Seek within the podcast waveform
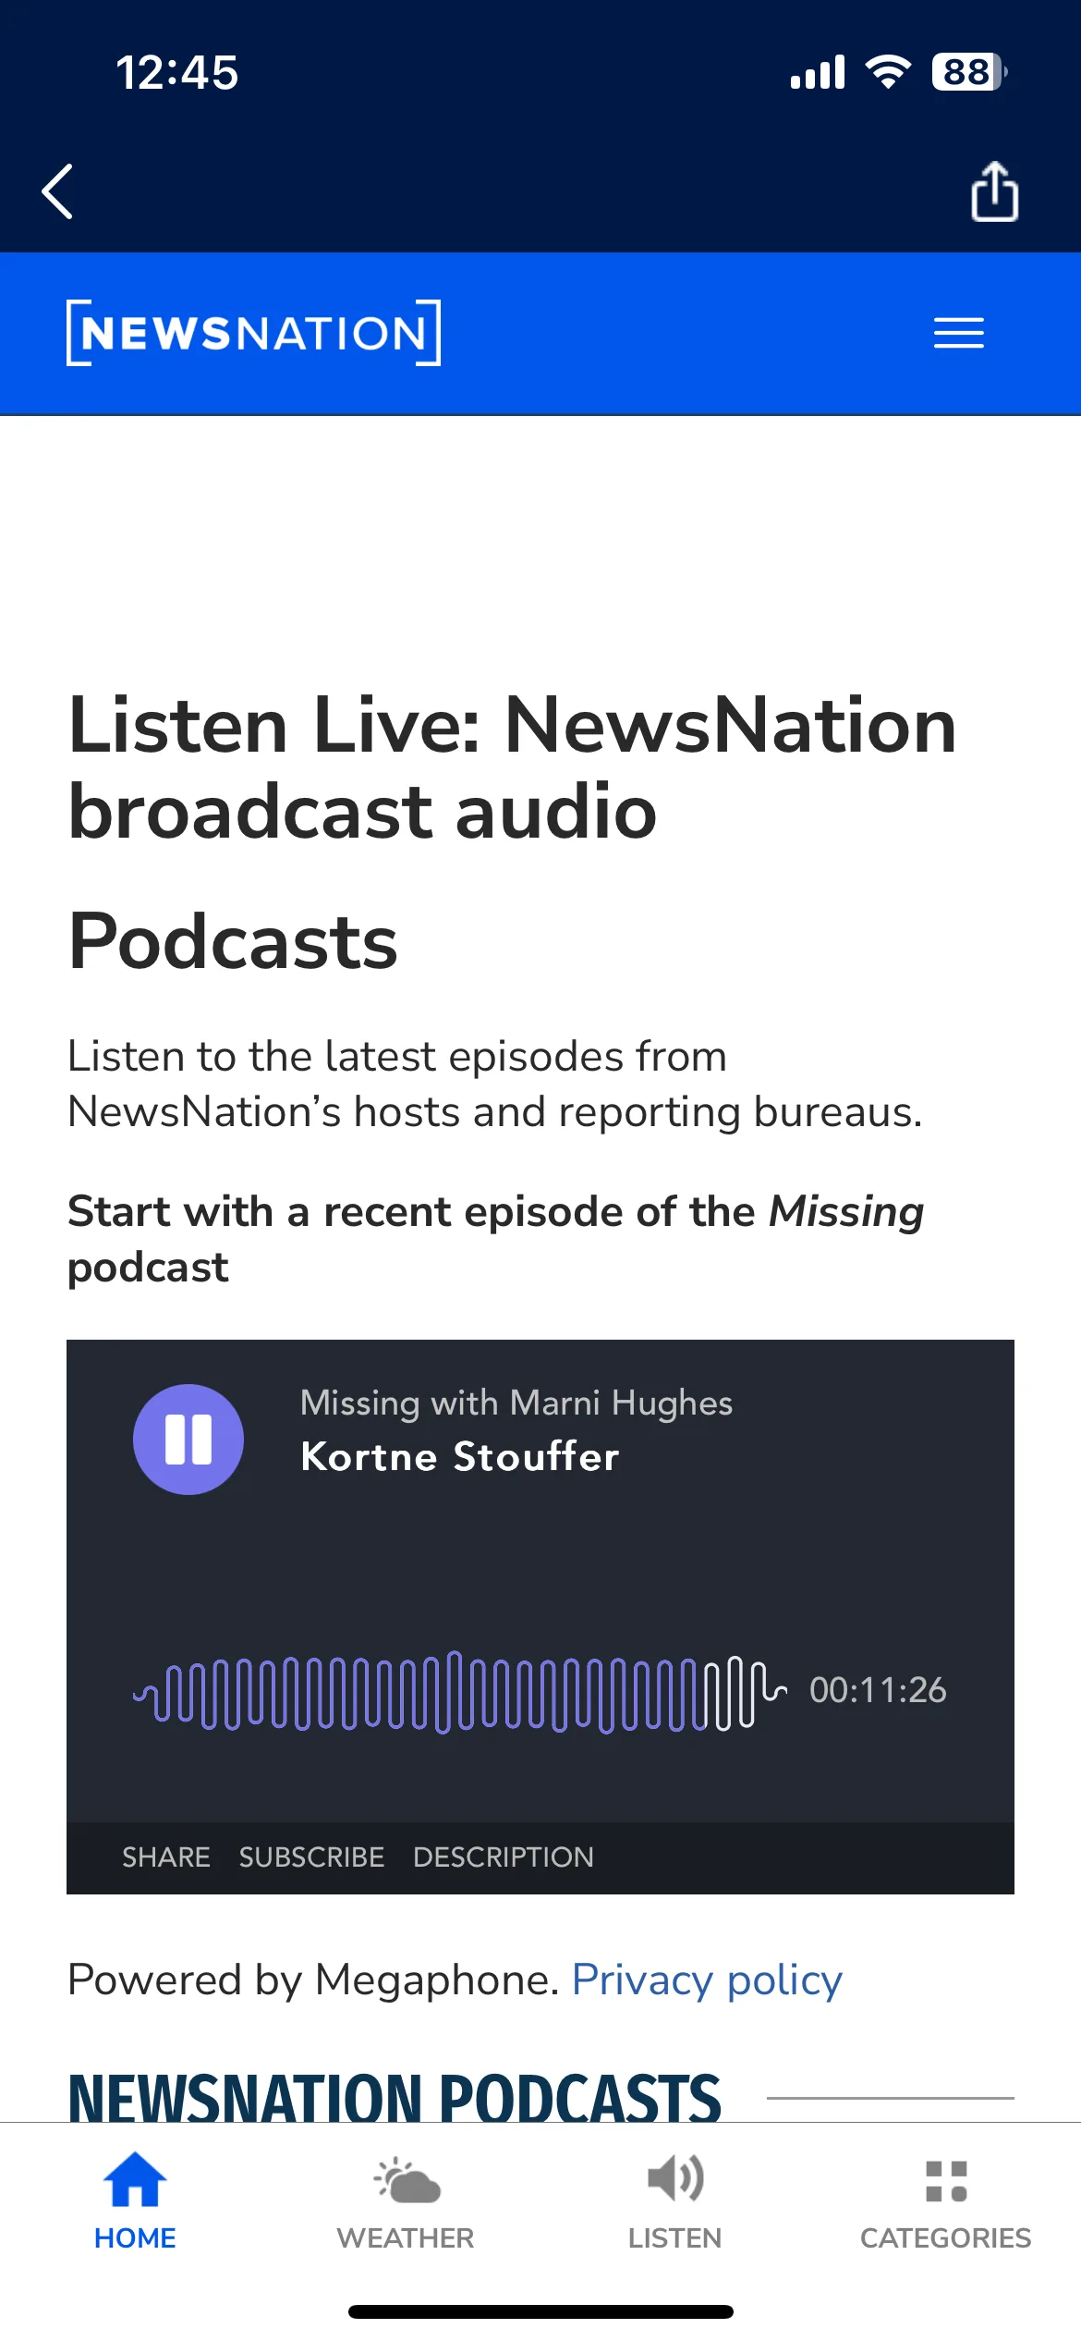The width and height of the screenshot is (1081, 2341). pyautogui.click(x=460, y=1692)
